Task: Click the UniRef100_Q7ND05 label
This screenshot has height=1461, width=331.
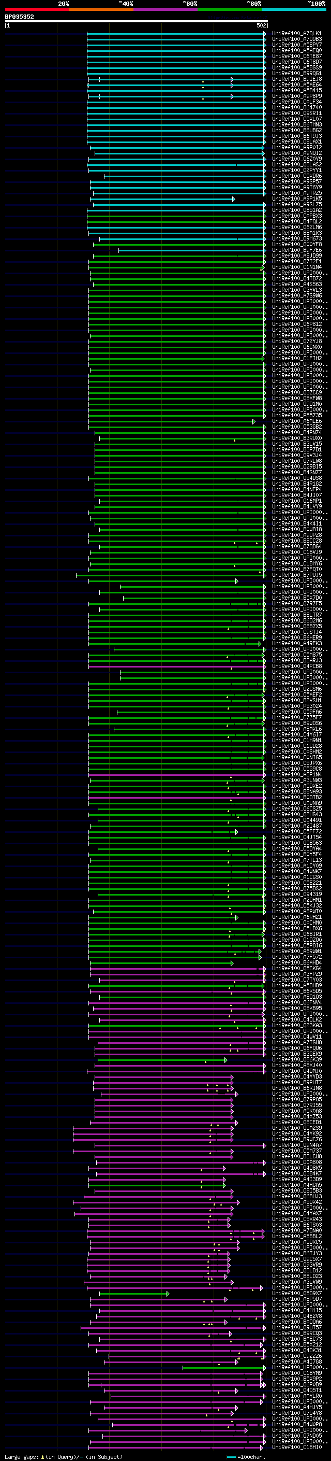Action: pos(296,1436)
